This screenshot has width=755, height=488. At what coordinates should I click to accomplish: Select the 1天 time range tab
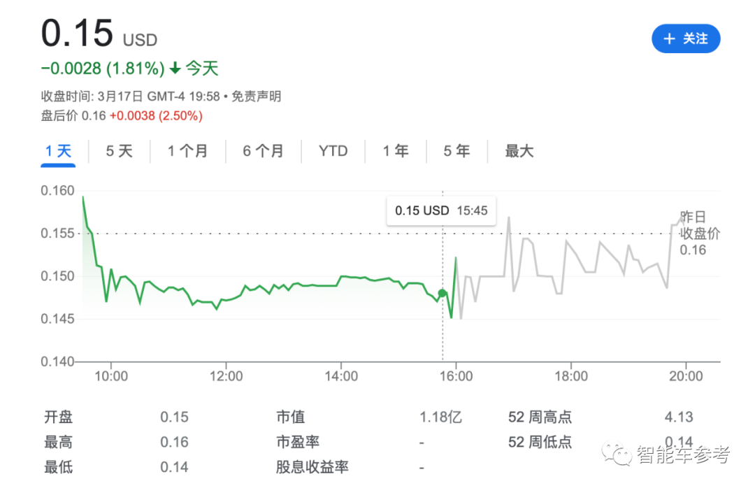pos(58,151)
